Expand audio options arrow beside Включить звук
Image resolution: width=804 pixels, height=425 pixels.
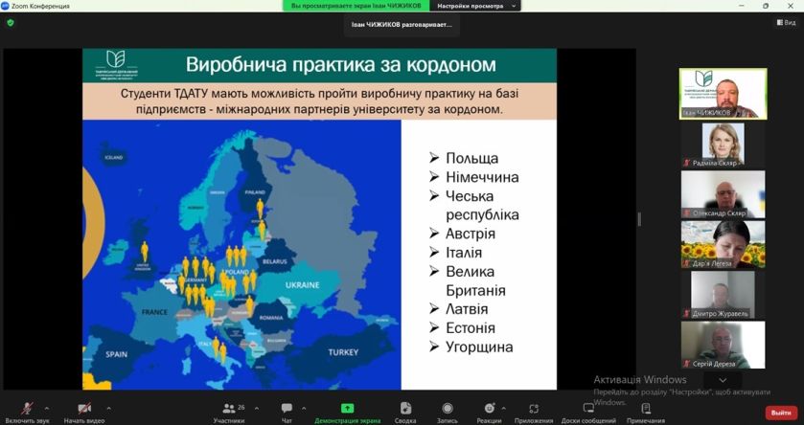pyautogui.click(x=47, y=408)
